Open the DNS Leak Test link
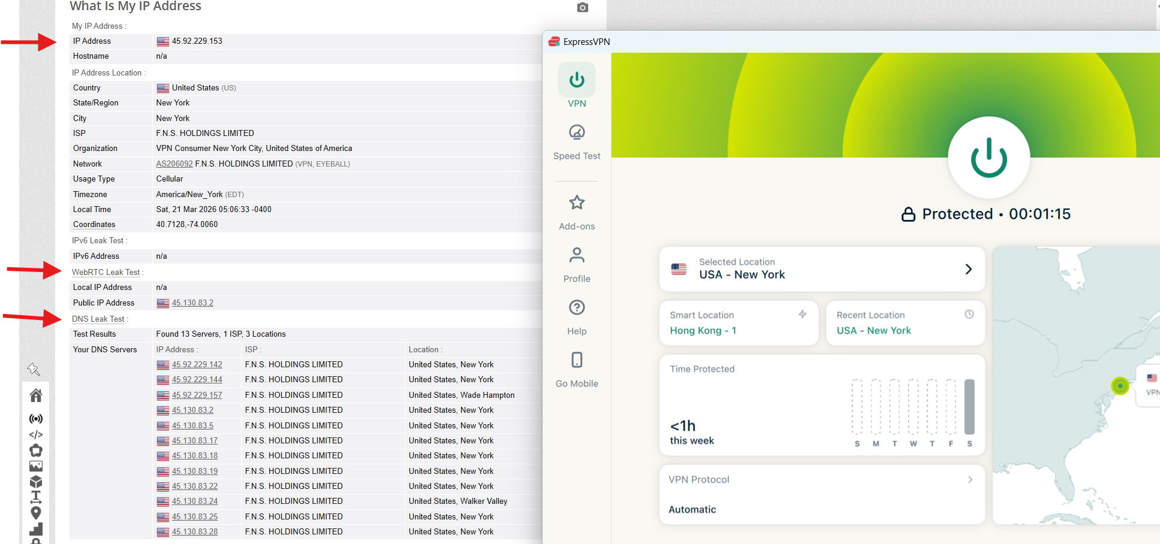 [x=98, y=319]
